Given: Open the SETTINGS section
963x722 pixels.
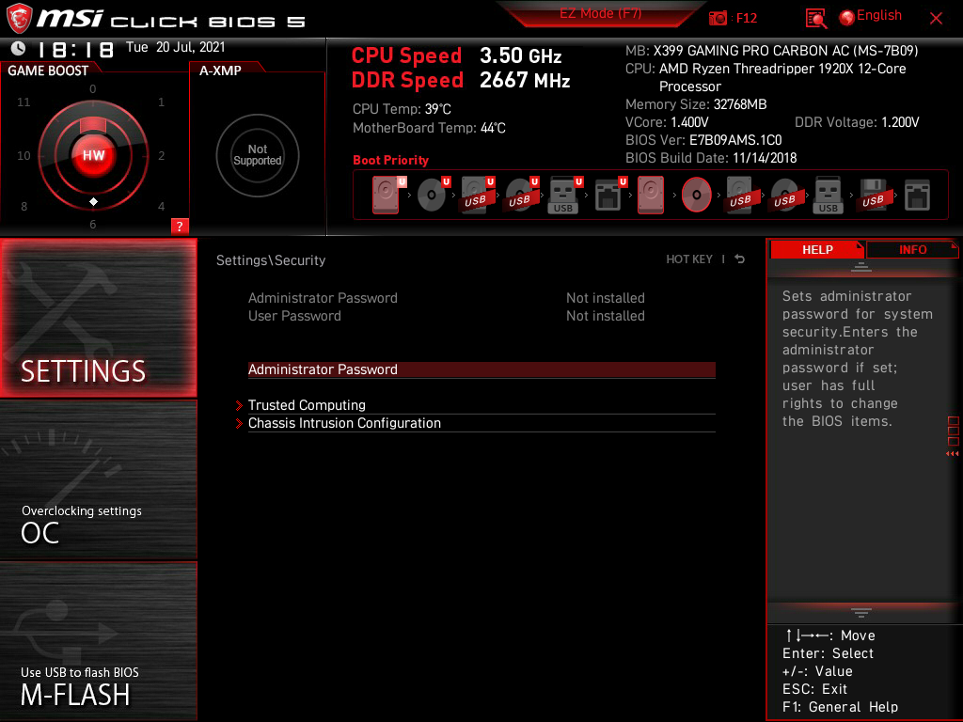Looking at the screenshot, I should [98, 317].
